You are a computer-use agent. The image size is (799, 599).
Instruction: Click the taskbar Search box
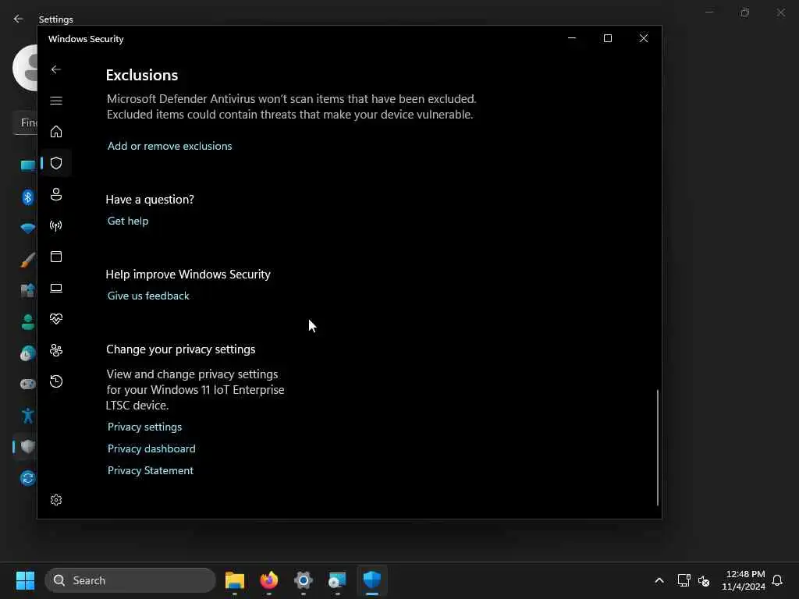(130, 580)
